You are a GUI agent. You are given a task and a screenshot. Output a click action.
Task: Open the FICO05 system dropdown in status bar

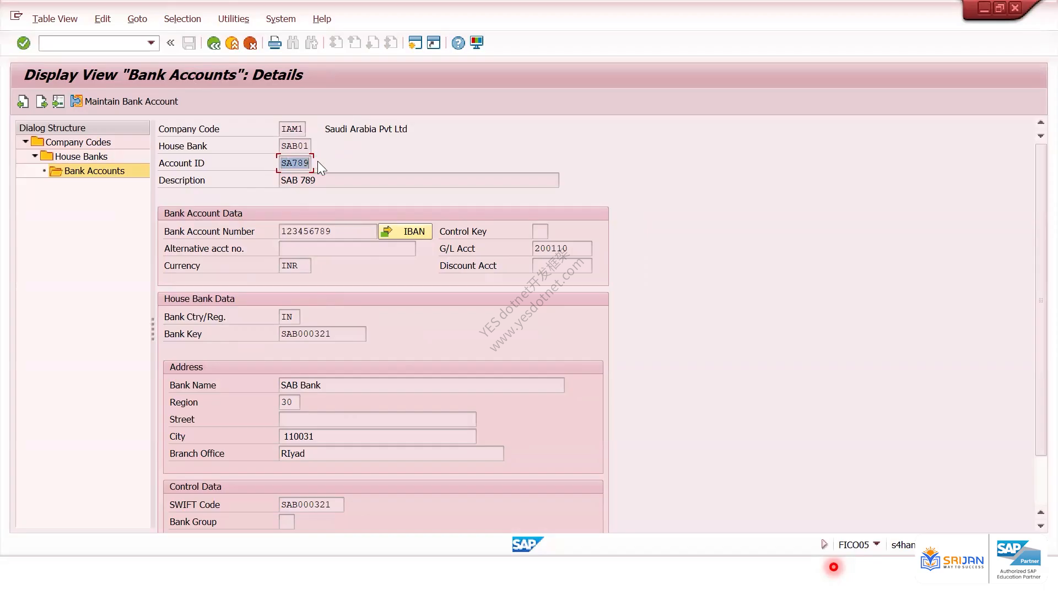click(876, 544)
